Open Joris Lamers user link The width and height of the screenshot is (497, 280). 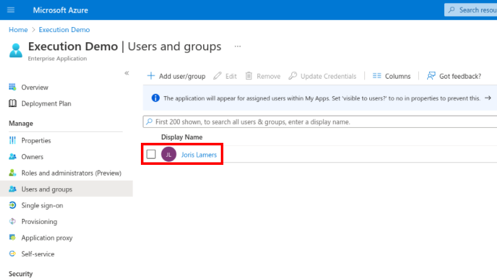click(x=199, y=155)
